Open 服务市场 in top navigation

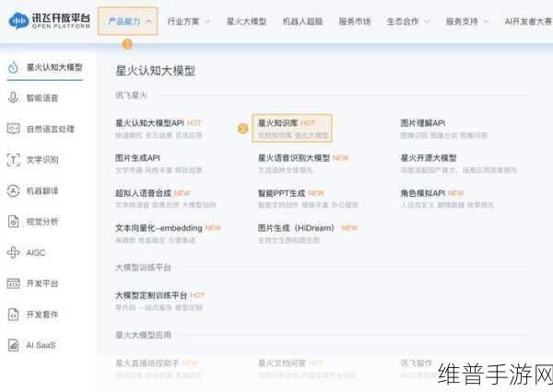click(x=355, y=21)
